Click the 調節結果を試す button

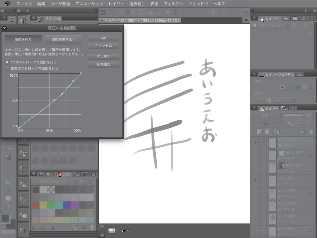[63, 40]
